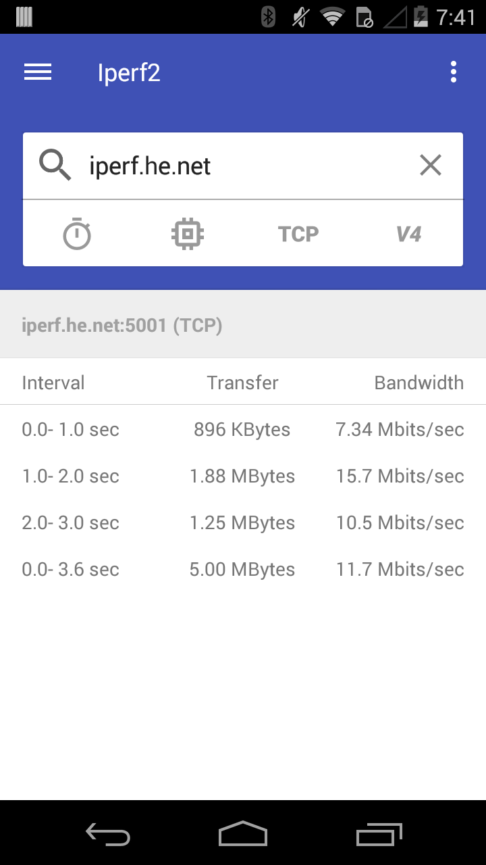
Task: Tap the iperf.he.net:5001 (TCP) result header
Action: [x=122, y=326]
